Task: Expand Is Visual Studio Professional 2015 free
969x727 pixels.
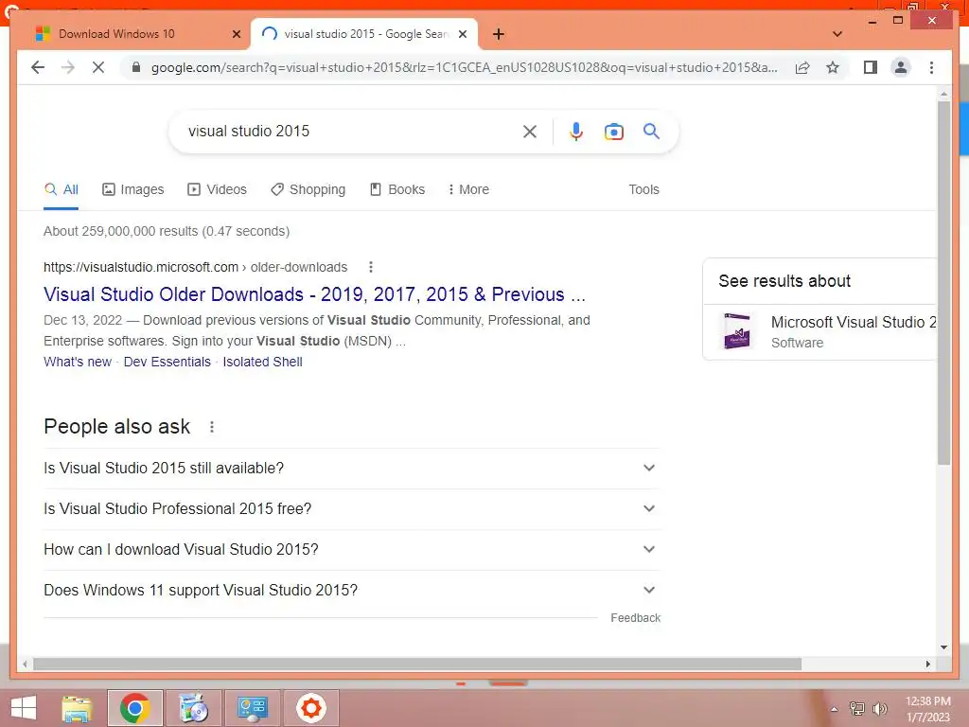Action: [x=351, y=508]
